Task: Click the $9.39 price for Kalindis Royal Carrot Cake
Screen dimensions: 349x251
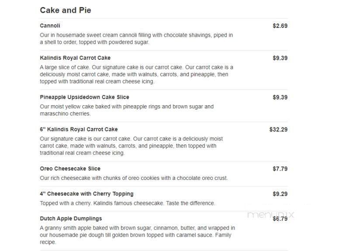Action: pos(280,58)
